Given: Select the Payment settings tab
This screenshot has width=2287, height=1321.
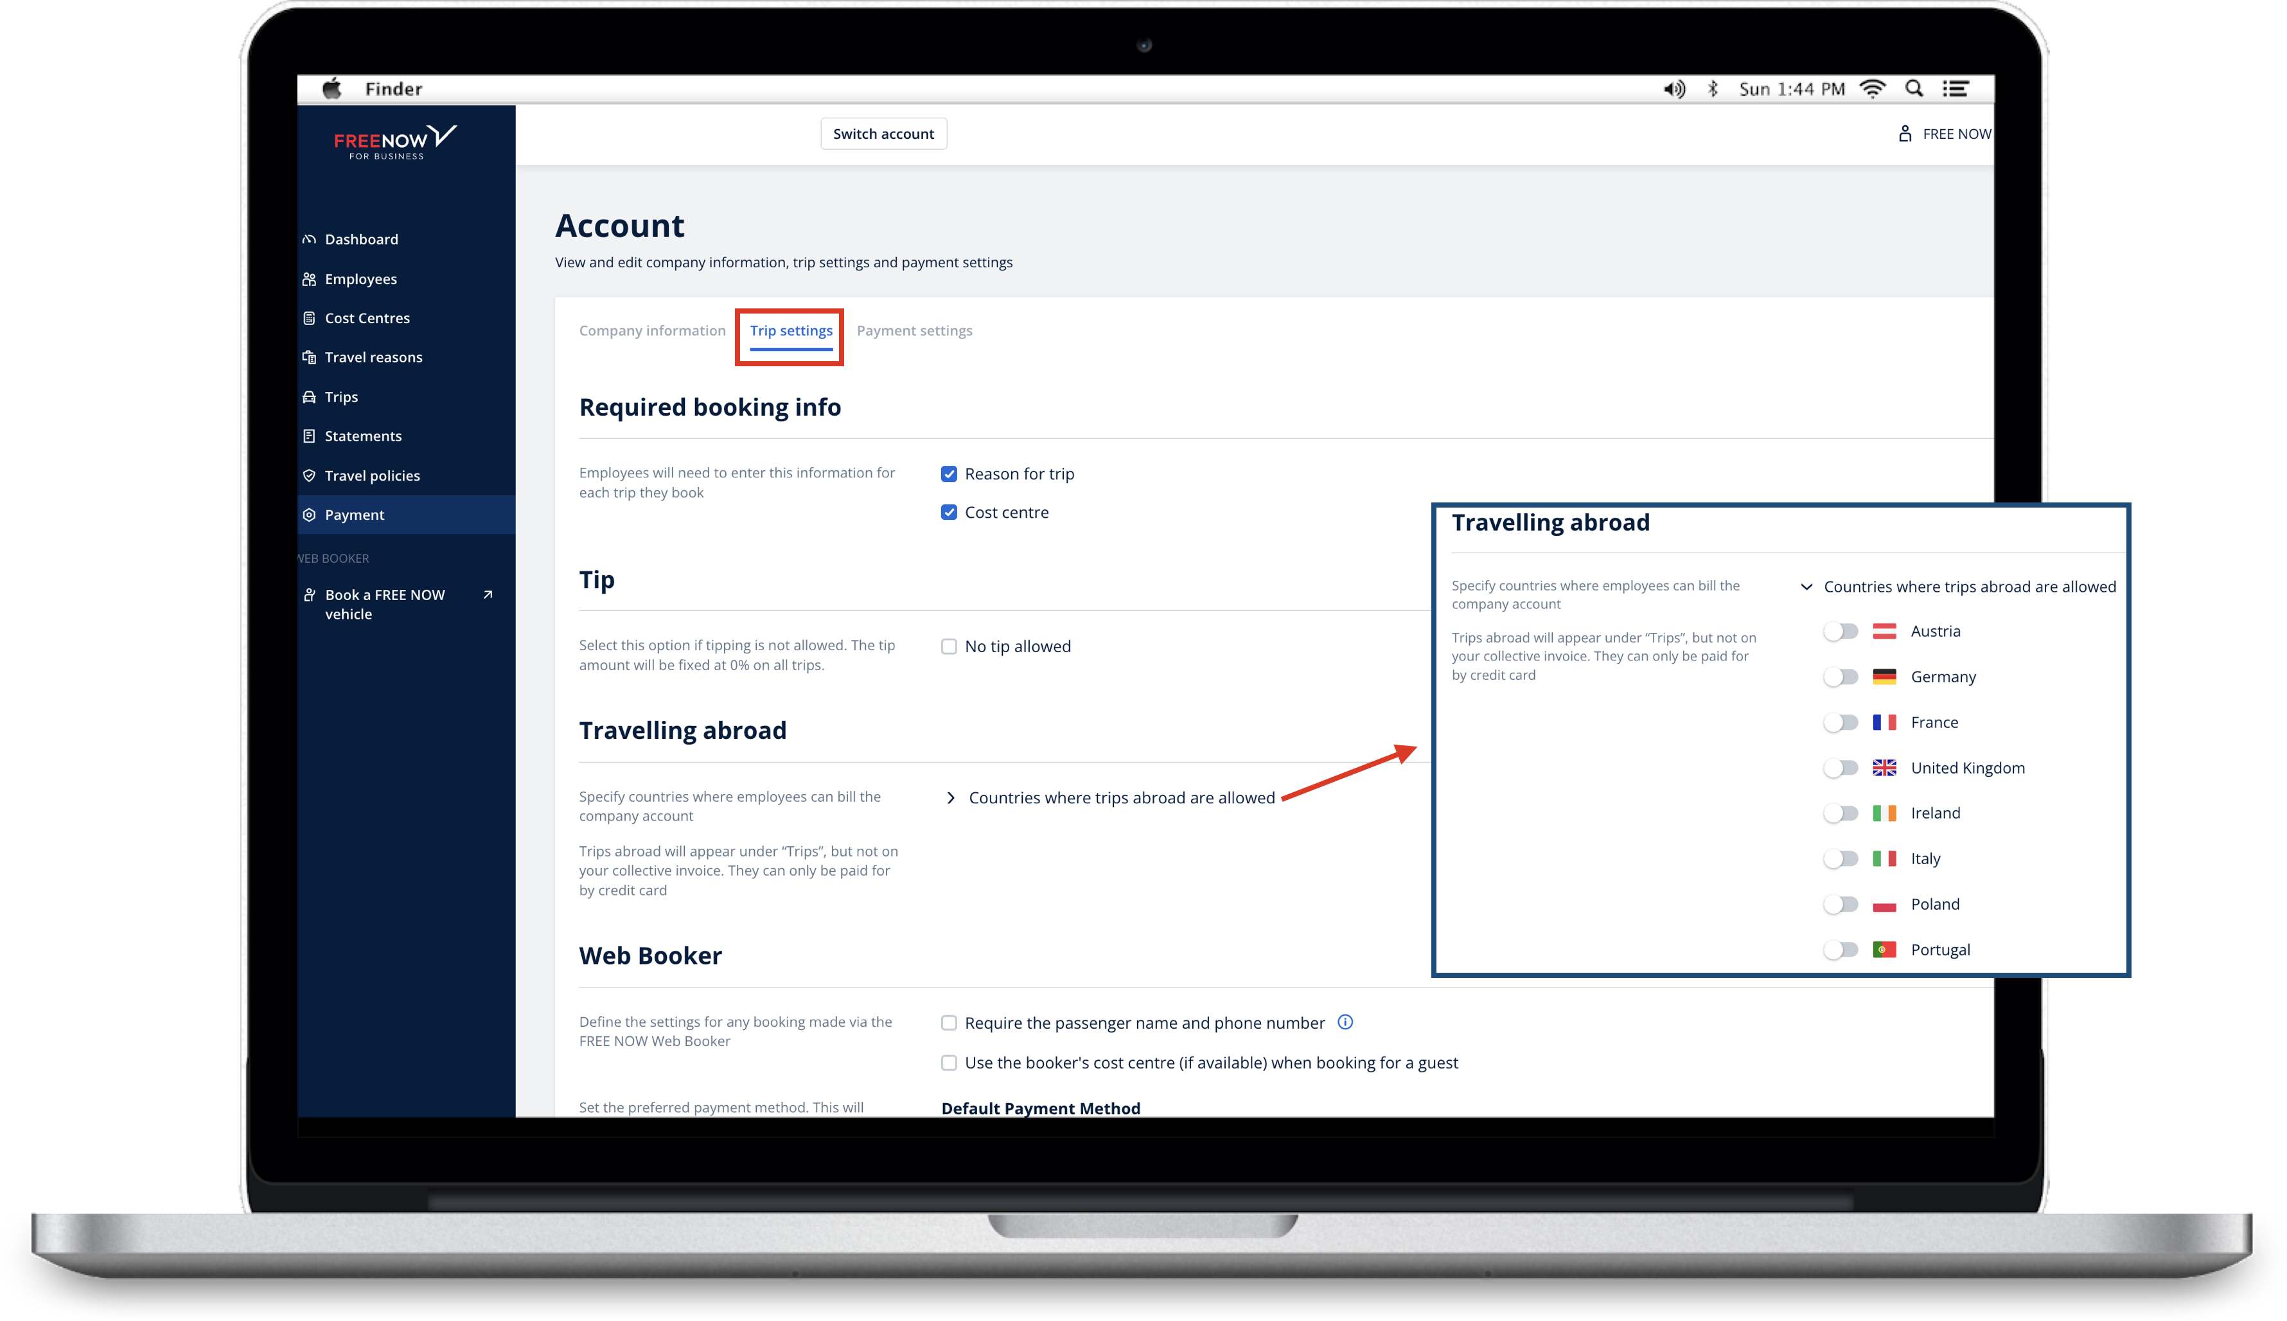Looking at the screenshot, I should (x=915, y=330).
